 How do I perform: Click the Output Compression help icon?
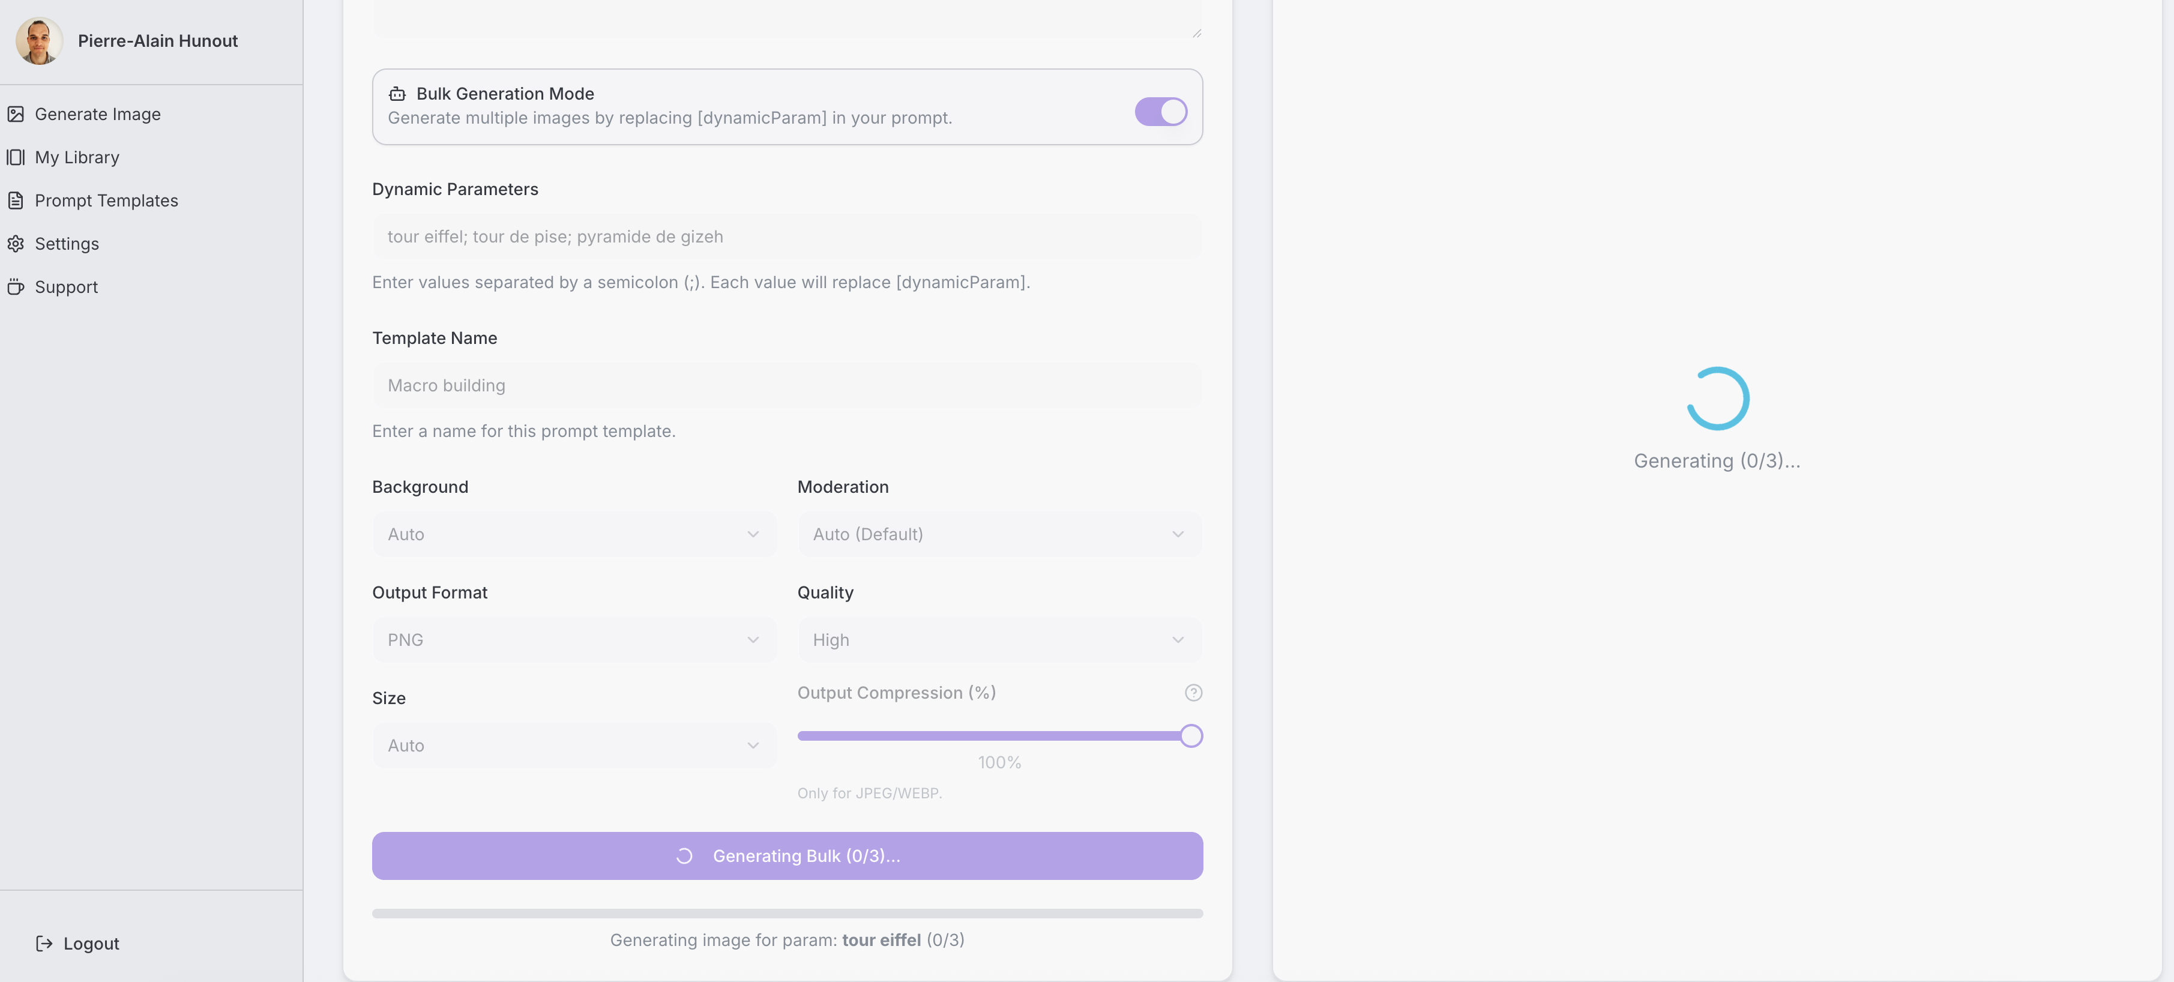1193,693
